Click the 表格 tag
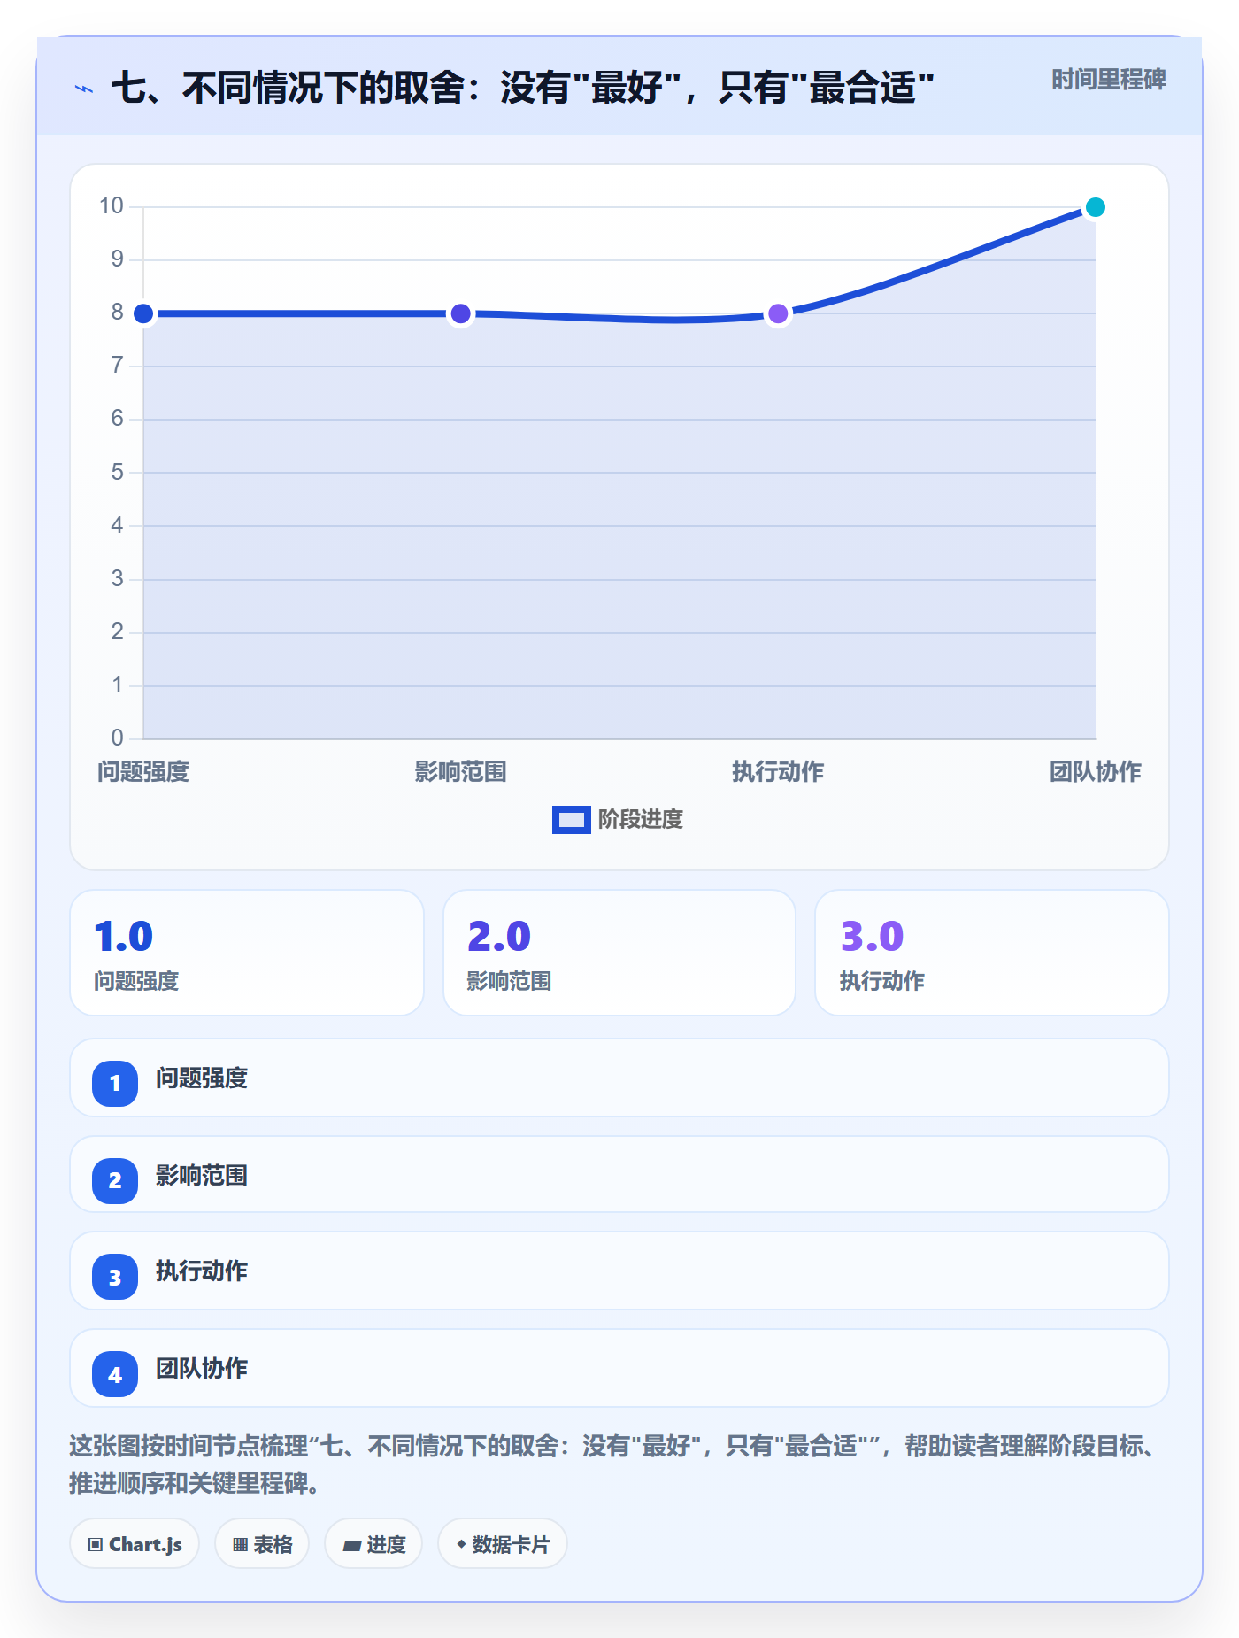The width and height of the screenshot is (1239, 1638). (x=262, y=1544)
